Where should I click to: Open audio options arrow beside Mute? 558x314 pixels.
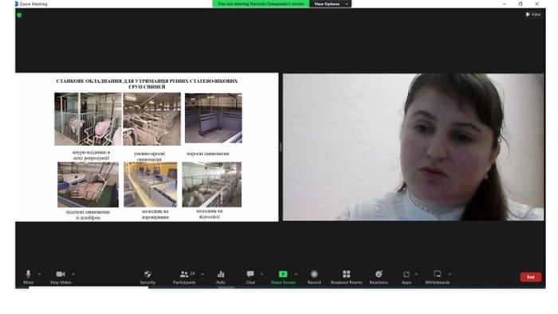tap(39, 274)
